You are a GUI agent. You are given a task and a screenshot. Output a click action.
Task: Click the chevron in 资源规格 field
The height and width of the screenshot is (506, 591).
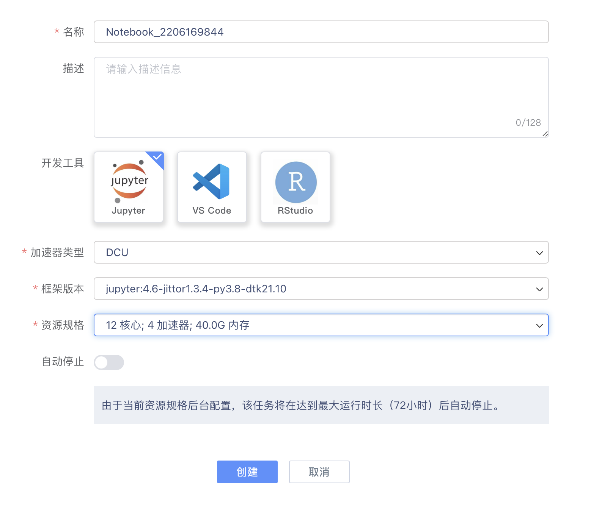pos(539,325)
